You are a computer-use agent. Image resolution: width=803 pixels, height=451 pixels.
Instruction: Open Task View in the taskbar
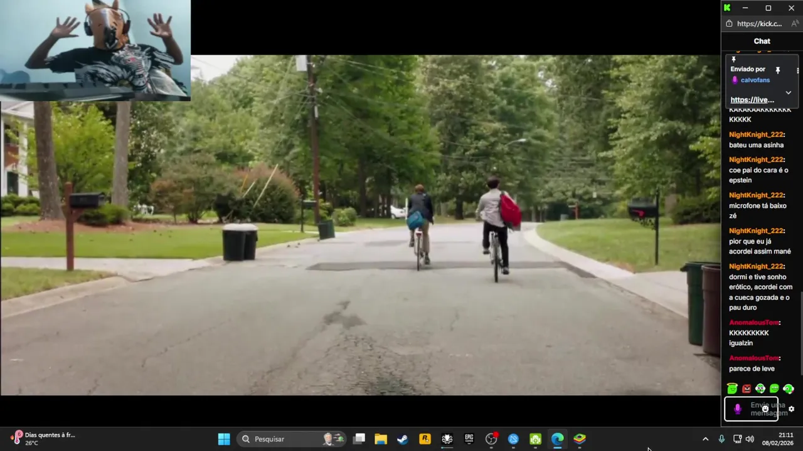[359, 439]
